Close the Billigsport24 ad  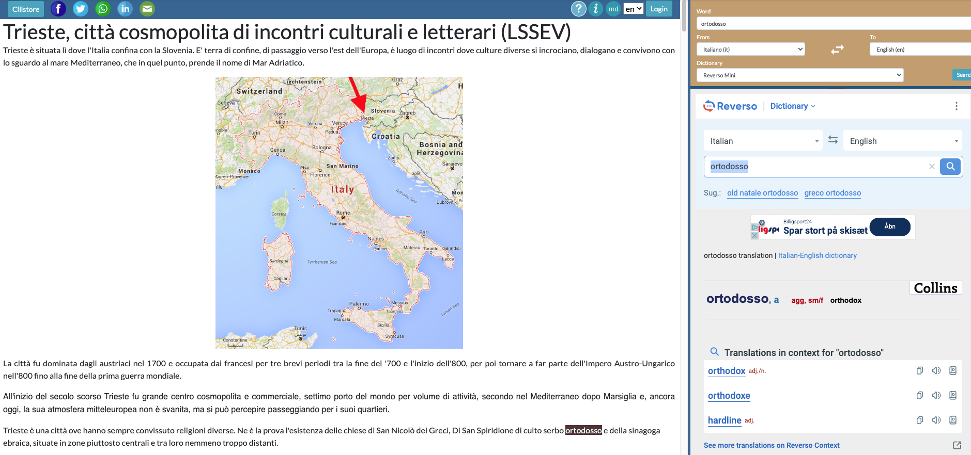point(754,236)
